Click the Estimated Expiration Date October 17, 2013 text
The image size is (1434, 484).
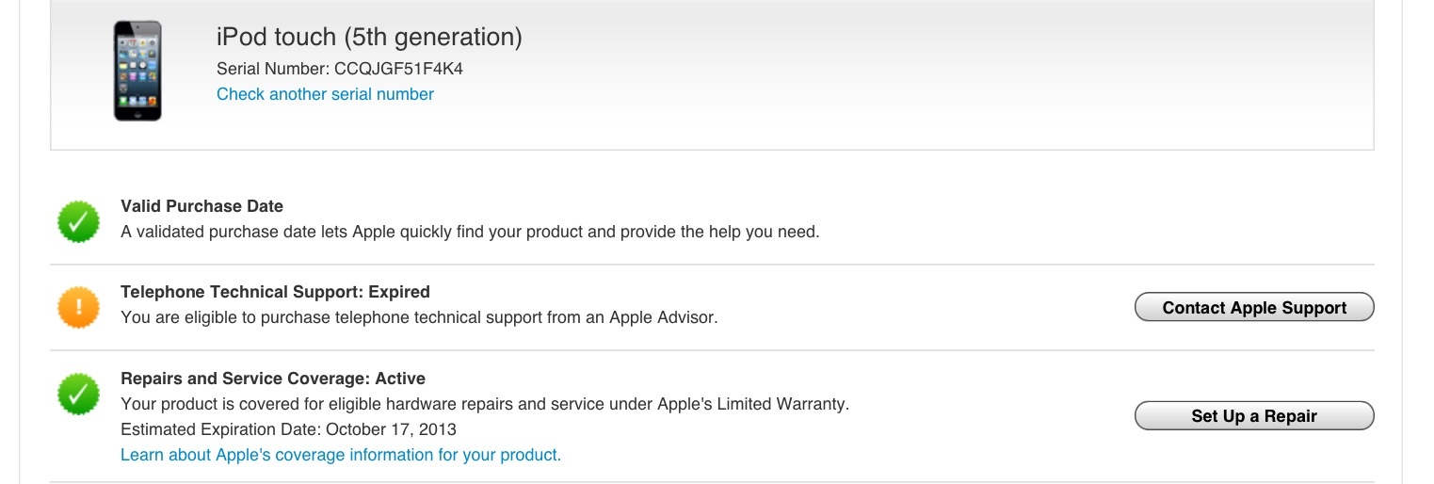point(288,429)
